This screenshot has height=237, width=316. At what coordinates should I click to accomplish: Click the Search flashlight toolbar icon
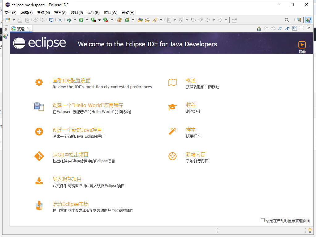pos(155,20)
